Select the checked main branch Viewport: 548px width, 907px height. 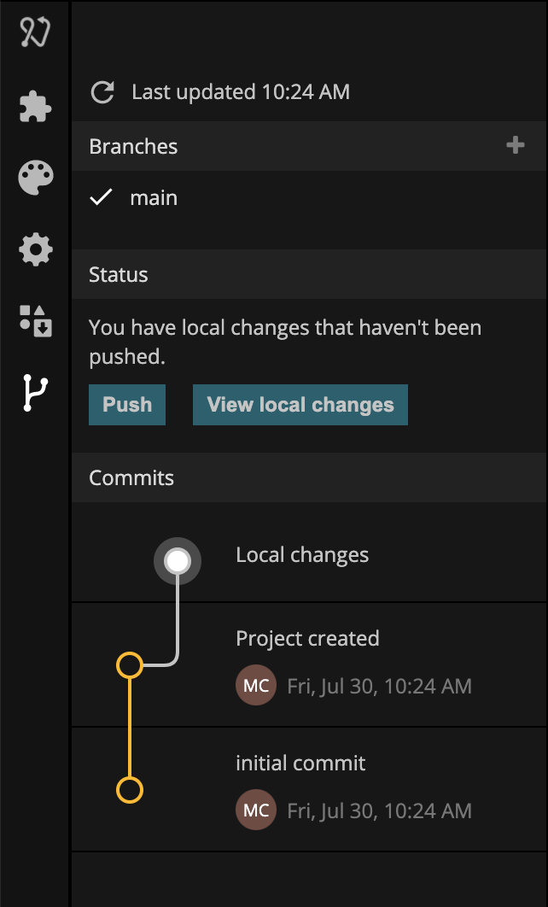(309, 198)
